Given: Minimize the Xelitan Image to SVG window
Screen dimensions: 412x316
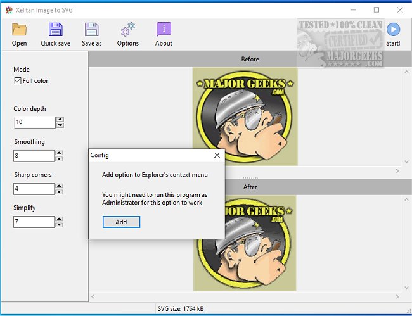Looking at the screenshot, I should (x=353, y=10).
